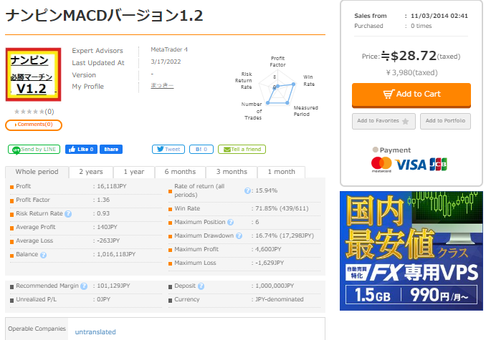Open help icon next to Risk Return Rate

click(x=68, y=214)
